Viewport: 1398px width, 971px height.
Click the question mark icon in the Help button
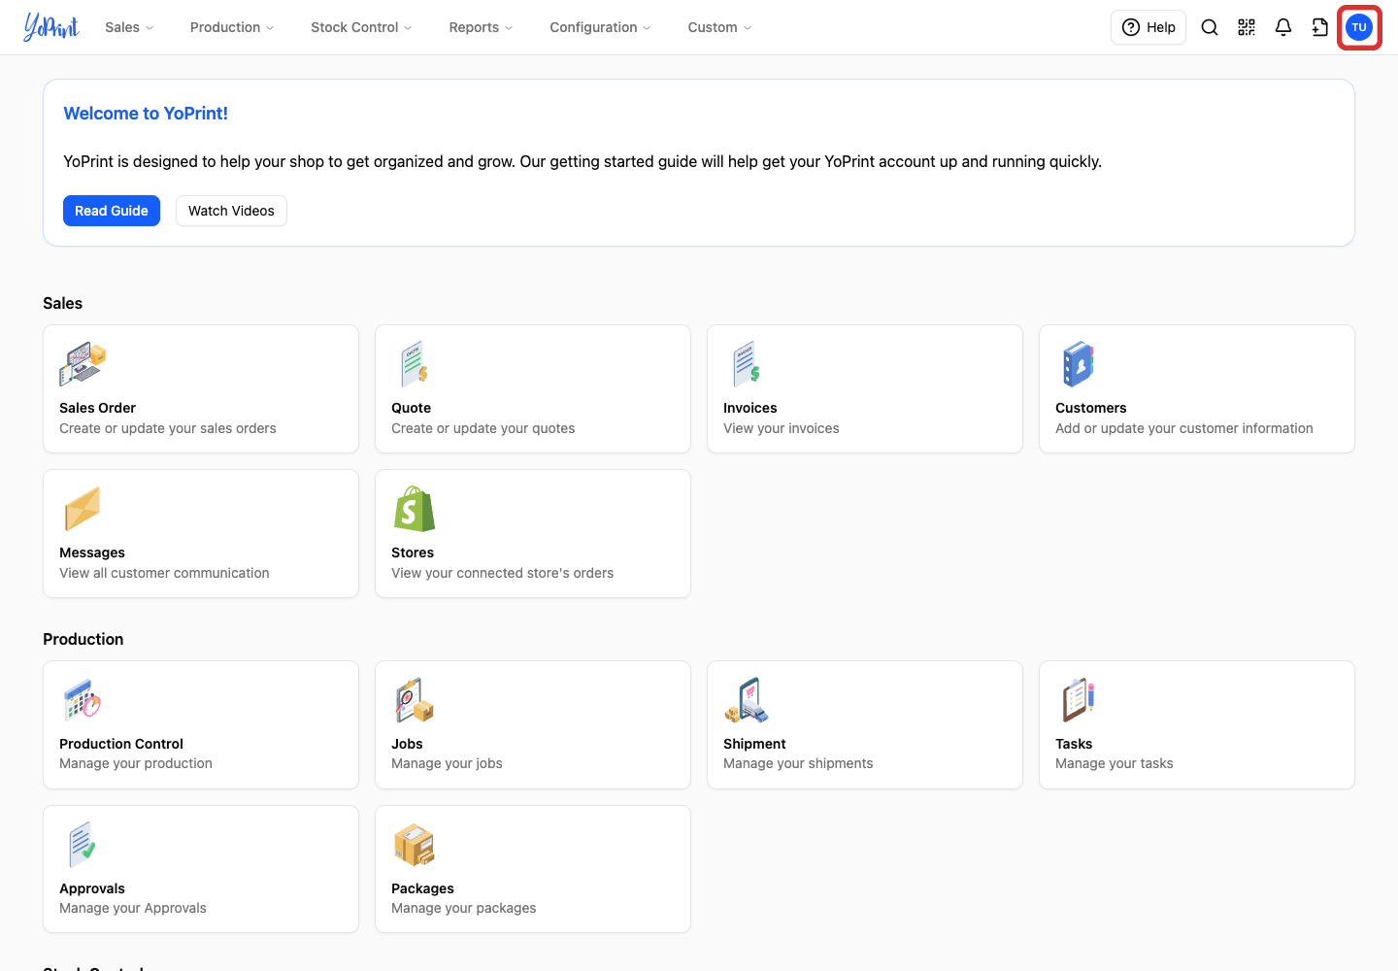point(1131,27)
